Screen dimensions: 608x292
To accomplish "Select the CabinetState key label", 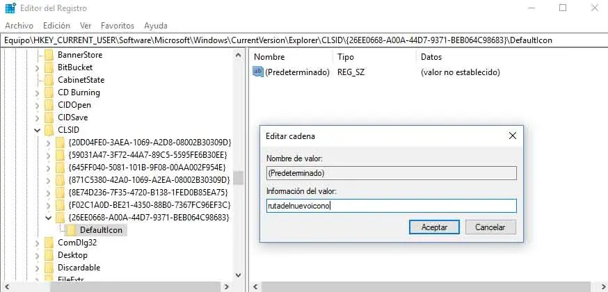I will click(x=81, y=80).
